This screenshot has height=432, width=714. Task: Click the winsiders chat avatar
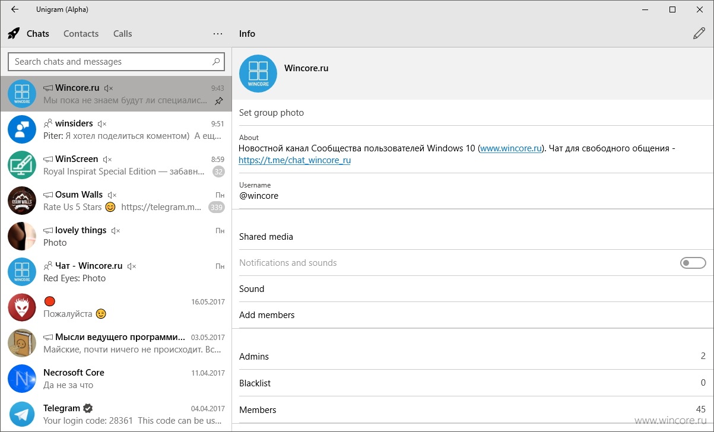[22, 129]
